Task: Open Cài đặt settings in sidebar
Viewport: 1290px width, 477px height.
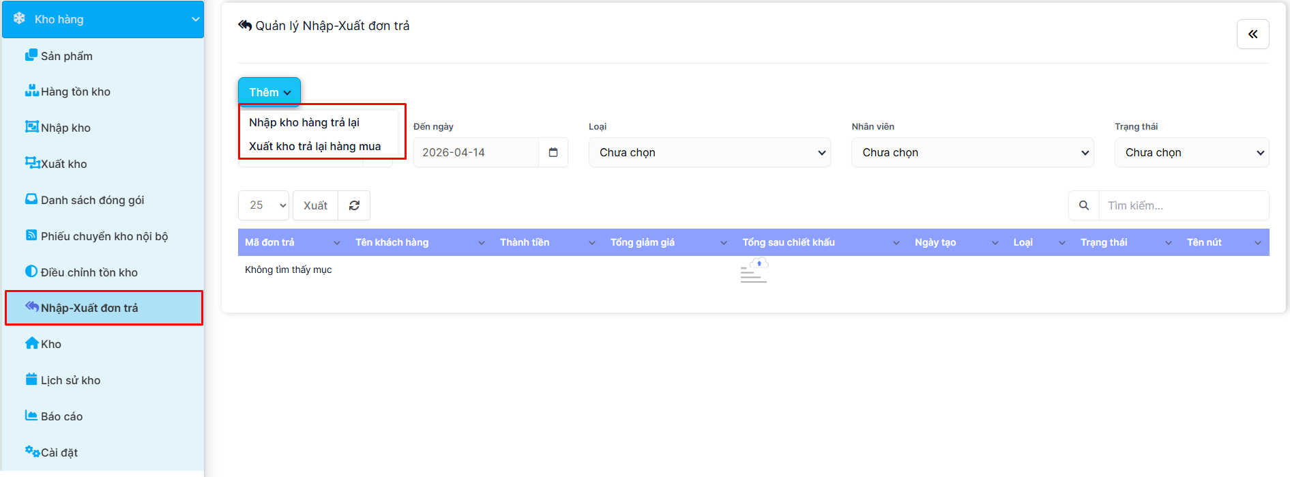Action: point(59,452)
